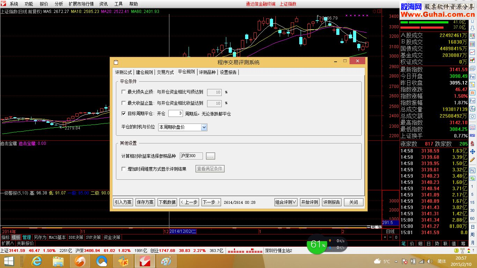Open File Explorer from the taskbar
Image resolution: width=477 pixels, height=268 pixels.
pos(58,261)
